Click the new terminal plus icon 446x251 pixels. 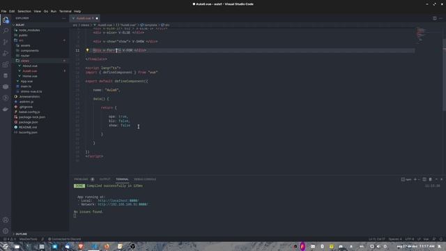415,179
